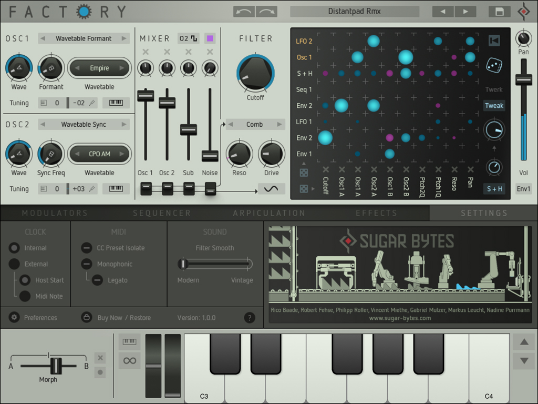Viewport: 538px width, 404px height.
Task: Mute the Osc 1 mixer channel X
Action: click(x=146, y=52)
